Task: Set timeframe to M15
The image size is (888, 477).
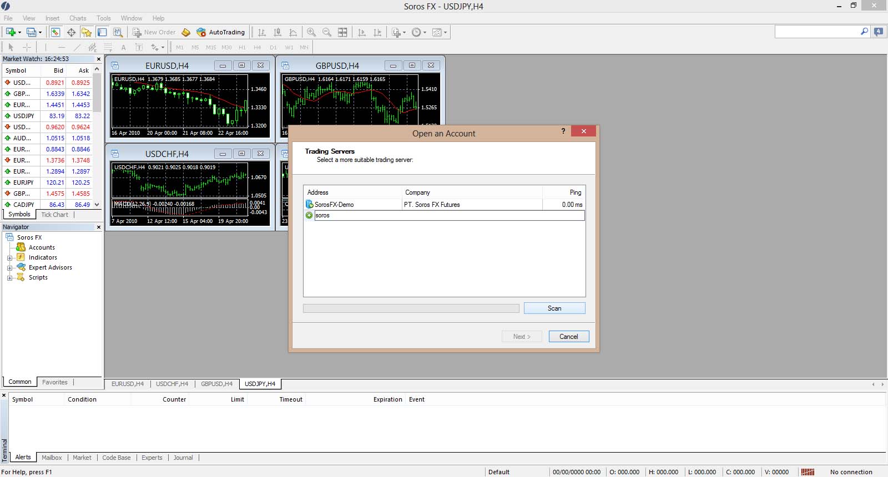Action: (x=211, y=47)
